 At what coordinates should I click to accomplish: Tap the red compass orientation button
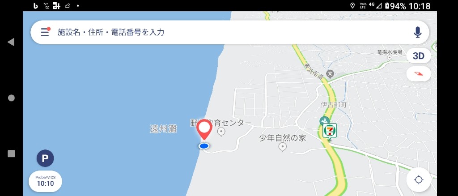point(419,74)
